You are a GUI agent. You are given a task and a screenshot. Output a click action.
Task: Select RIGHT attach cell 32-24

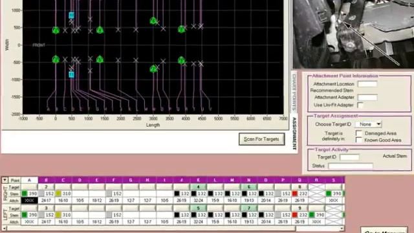[199, 201]
